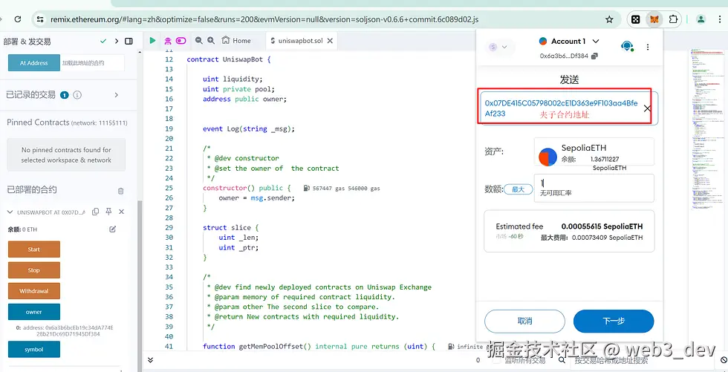This screenshot has width=728, height=372.
Task: Enable 监听所有交易 checkbox
Action: tap(496, 360)
